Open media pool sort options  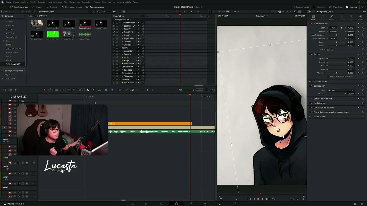104,11
